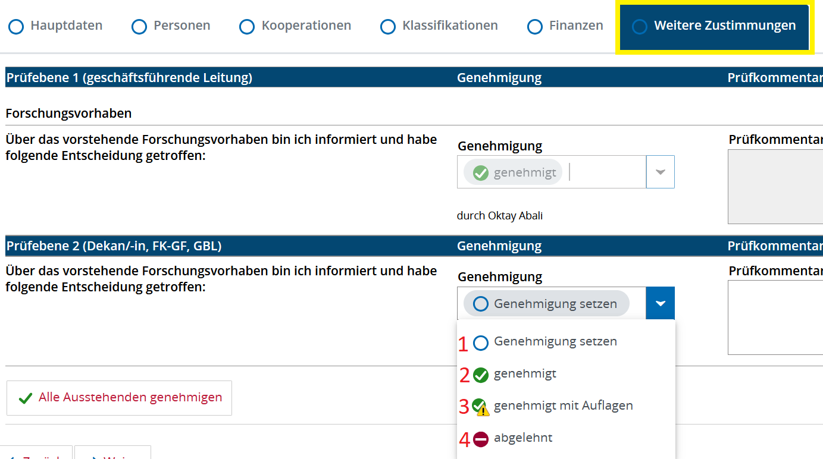Click the circle icon beside Finanzen

[x=535, y=27]
